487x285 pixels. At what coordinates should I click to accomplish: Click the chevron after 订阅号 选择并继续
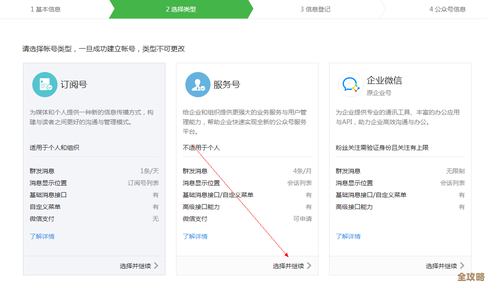(x=156, y=266)
